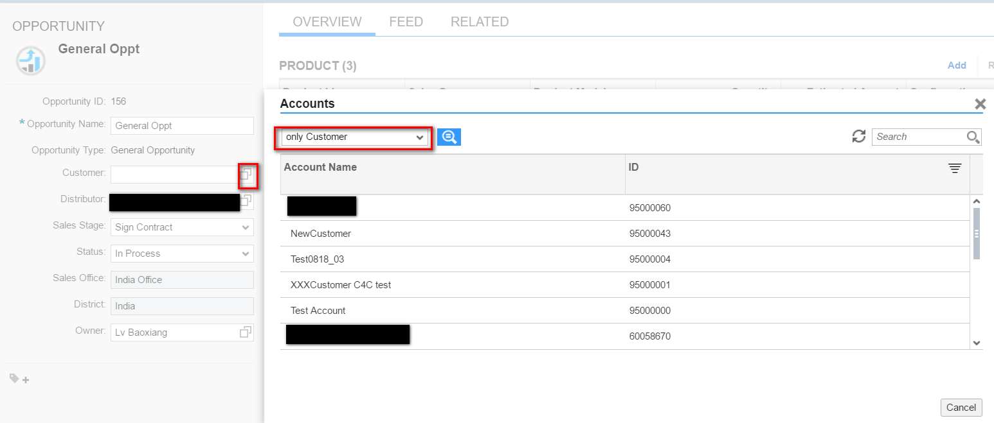The height and width of the screenshot is (423, 994).
Task: Switch to the RELATED tab
Action: pyautogui.click(x=480, y=22)
